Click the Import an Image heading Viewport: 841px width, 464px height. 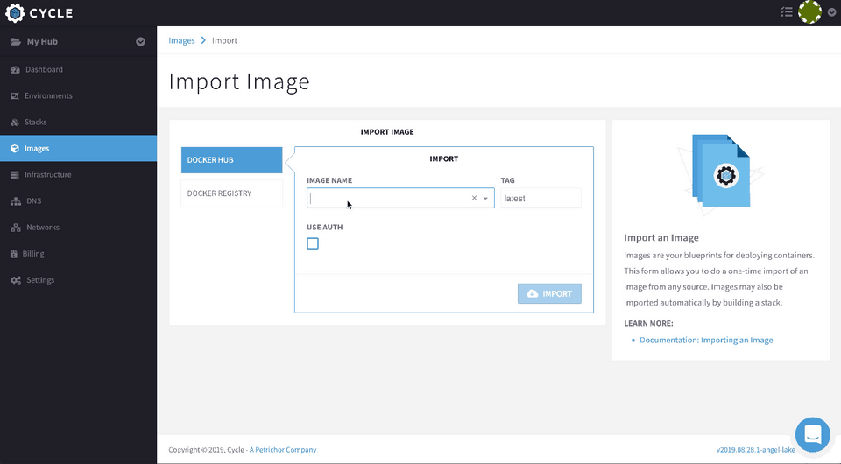pos(661,238)
